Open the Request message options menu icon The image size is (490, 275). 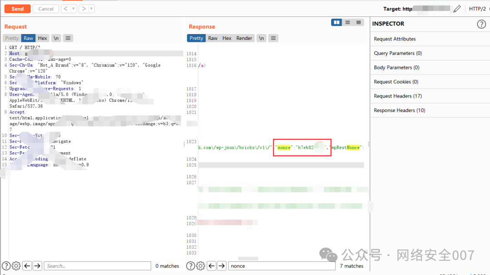coord(68,38)
